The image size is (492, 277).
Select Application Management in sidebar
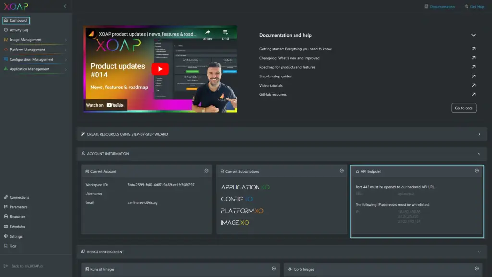tap(29, 69)
